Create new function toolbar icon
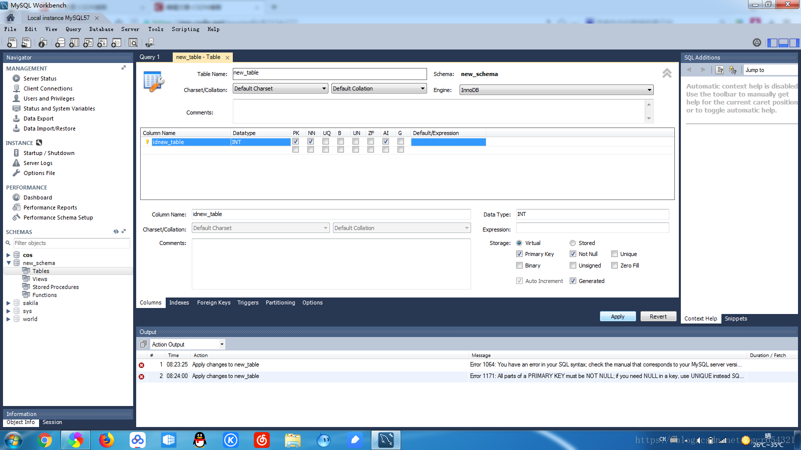The height and width of the screenshot is (450, 801). 116,43
